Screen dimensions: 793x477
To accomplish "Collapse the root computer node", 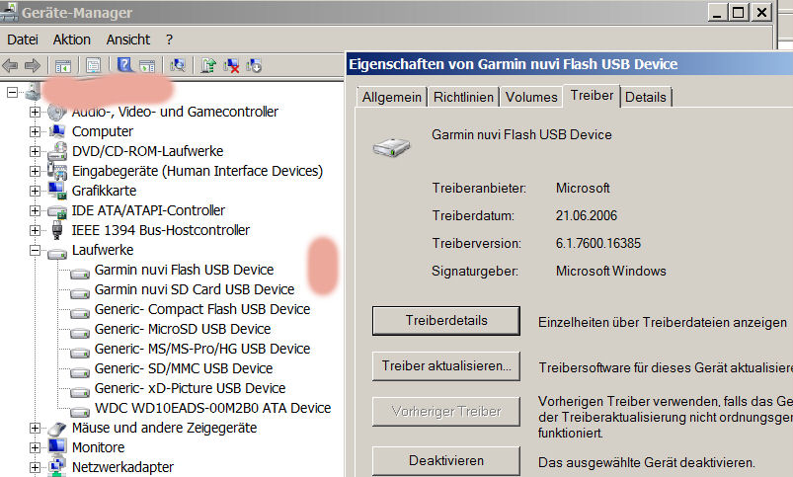I will pos(12,92).
